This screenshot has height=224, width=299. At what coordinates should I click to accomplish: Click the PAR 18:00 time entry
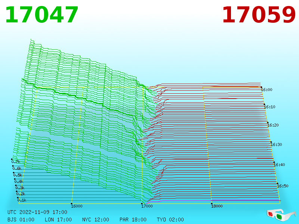point(133,220)
